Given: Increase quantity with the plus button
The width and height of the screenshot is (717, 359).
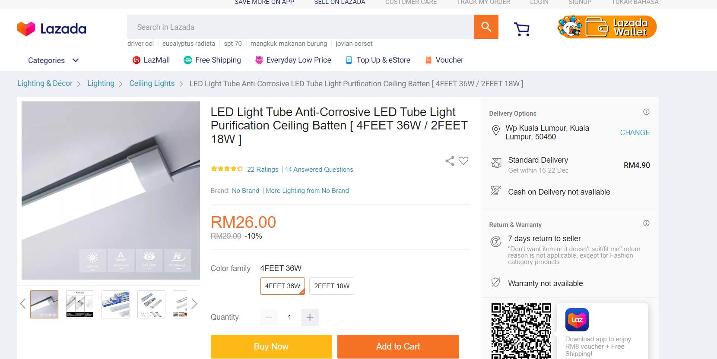Looking at the screenshot, I should coord(310,318).
